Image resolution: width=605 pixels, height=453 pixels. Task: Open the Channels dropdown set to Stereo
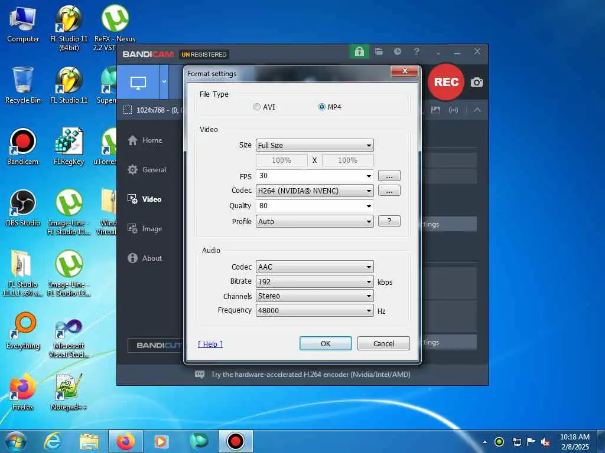coord(314,296)
